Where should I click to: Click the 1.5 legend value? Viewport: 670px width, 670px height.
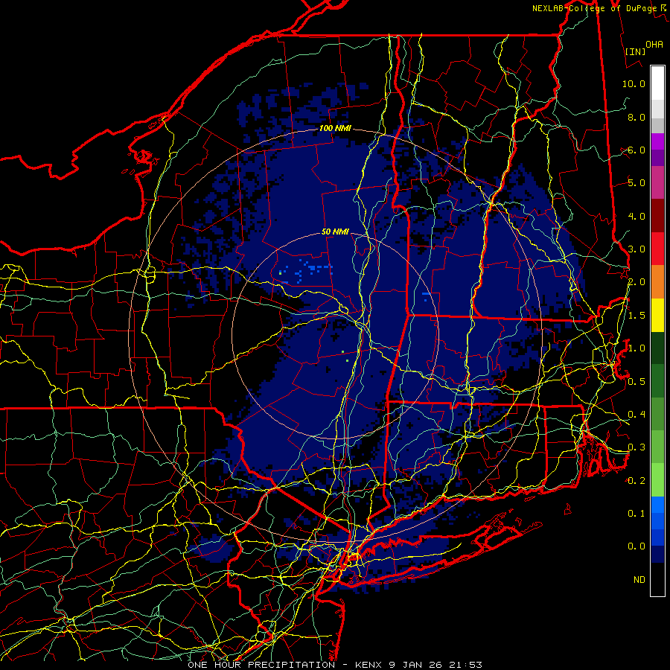pyautogui.click(x=636, y=316)
